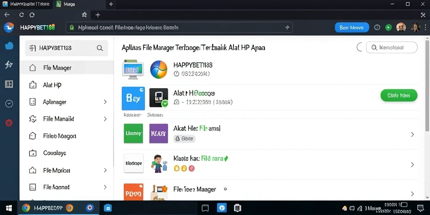Viewport: 430px width, 215px height.
Task: Open the Akat Hle Filoamsj entry title
Action: [197, 128]
